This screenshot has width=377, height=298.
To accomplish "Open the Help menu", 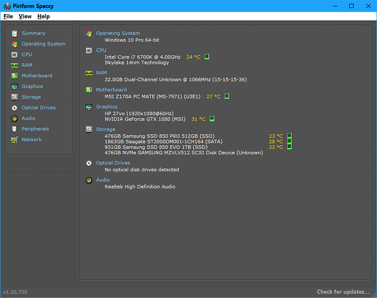I will [44, 17].
